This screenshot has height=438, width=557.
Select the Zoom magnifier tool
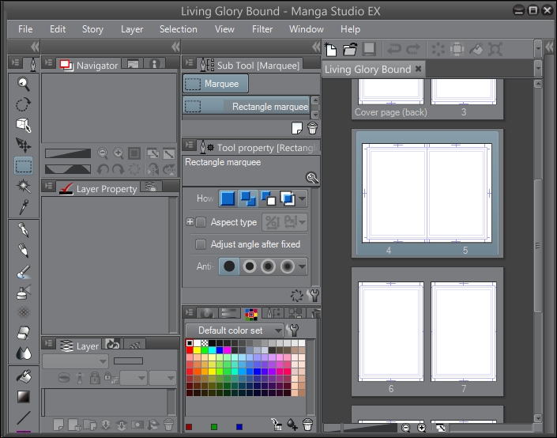pos(24,85)
